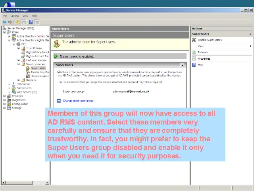Collapse the DC1 node expander
Screen dimensions: 254x191
click(14, 44)
